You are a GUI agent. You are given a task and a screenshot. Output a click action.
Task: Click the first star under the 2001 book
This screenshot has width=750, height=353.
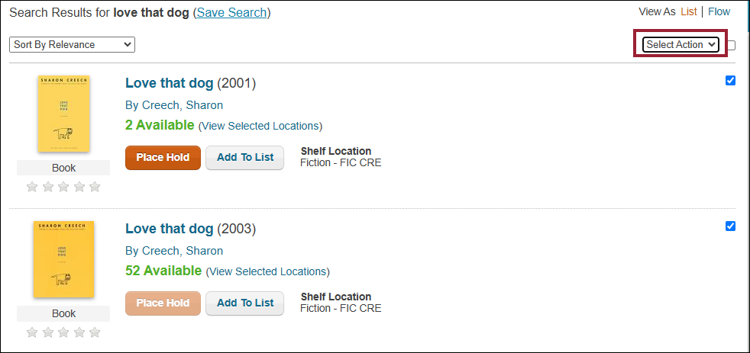click(x=32, y=187)
